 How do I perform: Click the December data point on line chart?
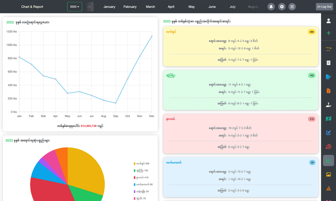(x=152, y=36)
